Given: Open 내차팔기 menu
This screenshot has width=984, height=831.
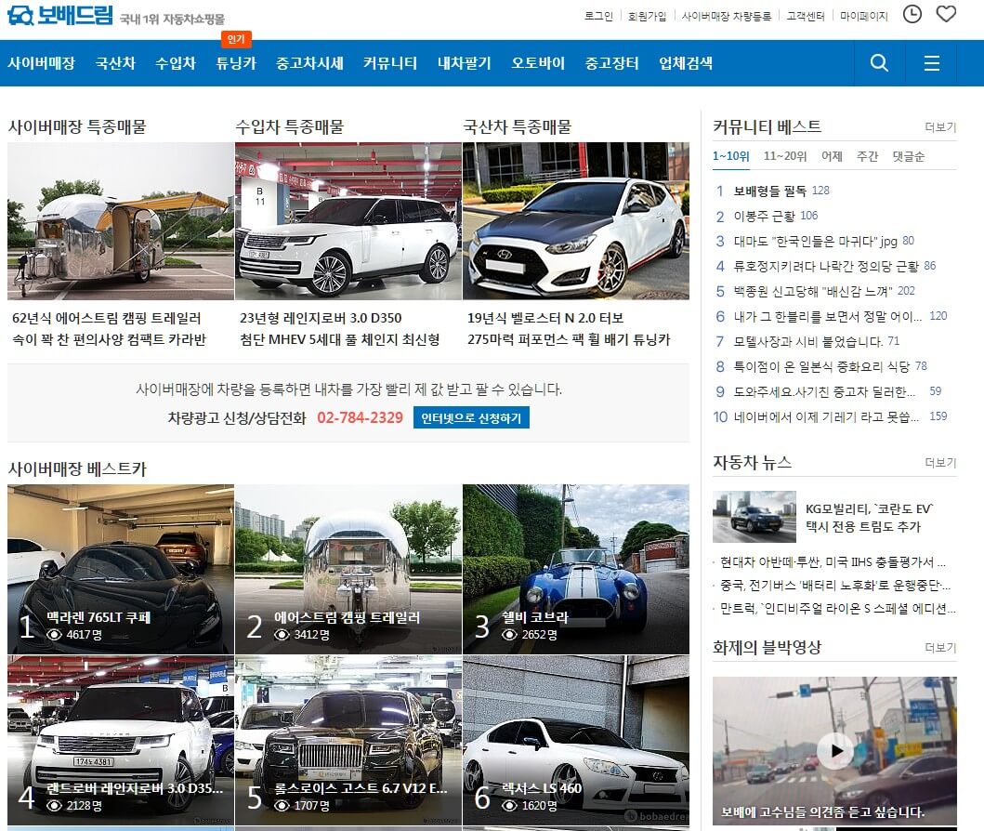Looking at the screenshot, I should click(465, 63).
